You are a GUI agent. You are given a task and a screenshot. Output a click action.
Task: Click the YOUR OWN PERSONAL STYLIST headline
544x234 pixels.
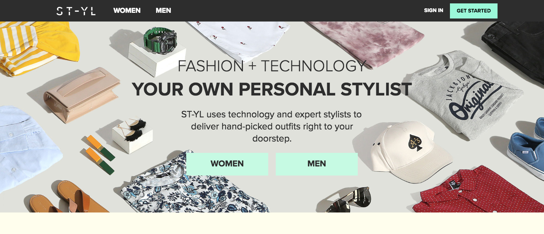(x=272, y=89)
